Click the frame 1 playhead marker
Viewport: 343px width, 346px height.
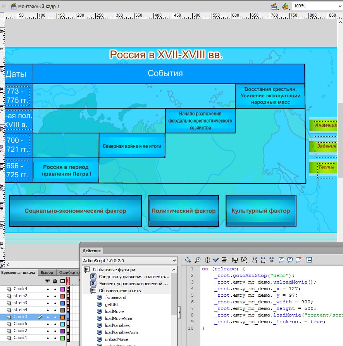68,281
